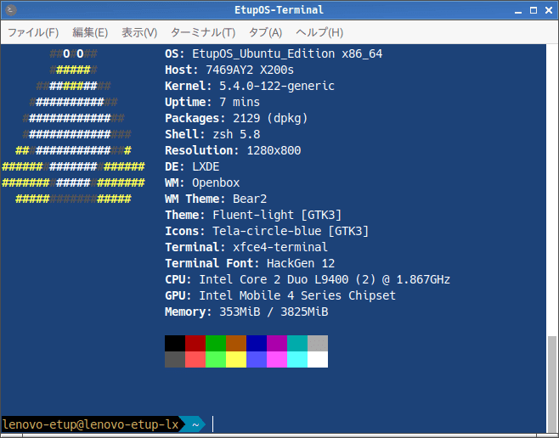The image size is (559, 438).
Task: Close the EtupOS-Terminal window
Action: [549, 10]
